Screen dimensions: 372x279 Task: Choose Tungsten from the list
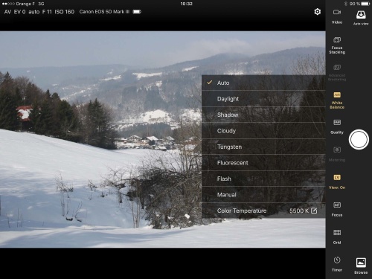263,147
